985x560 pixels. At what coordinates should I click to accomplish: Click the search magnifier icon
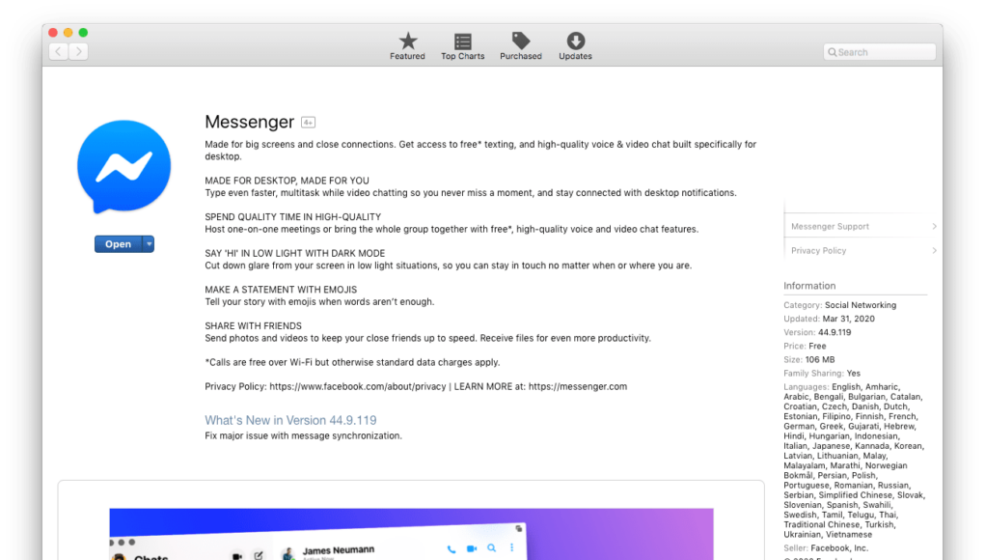[x=833, y=52]
